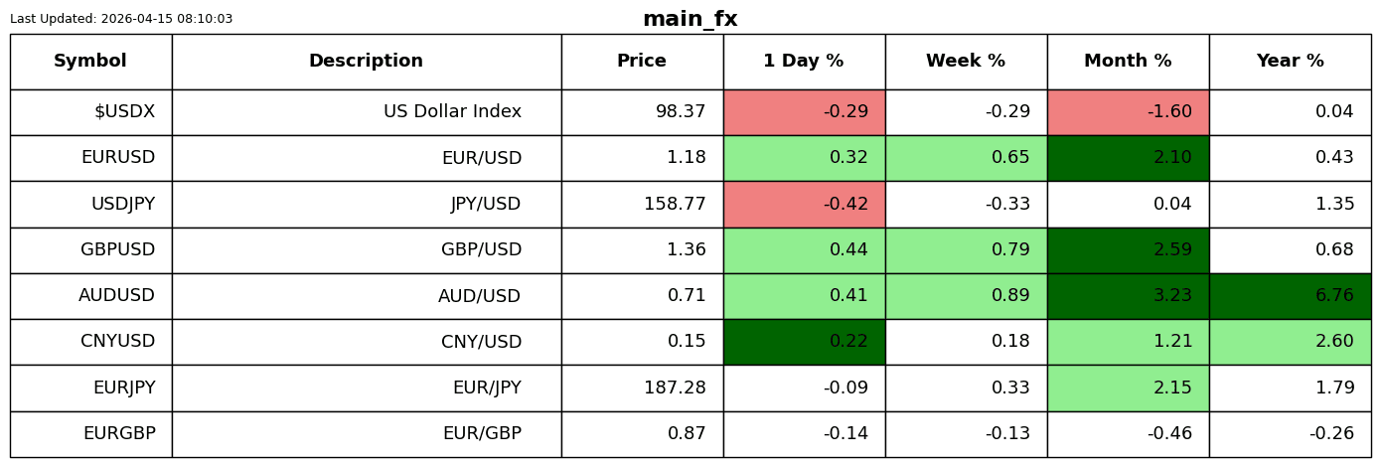Click the EURGBP symbol cell
The height and width of the screenshot is (467, 1381).
90,434
